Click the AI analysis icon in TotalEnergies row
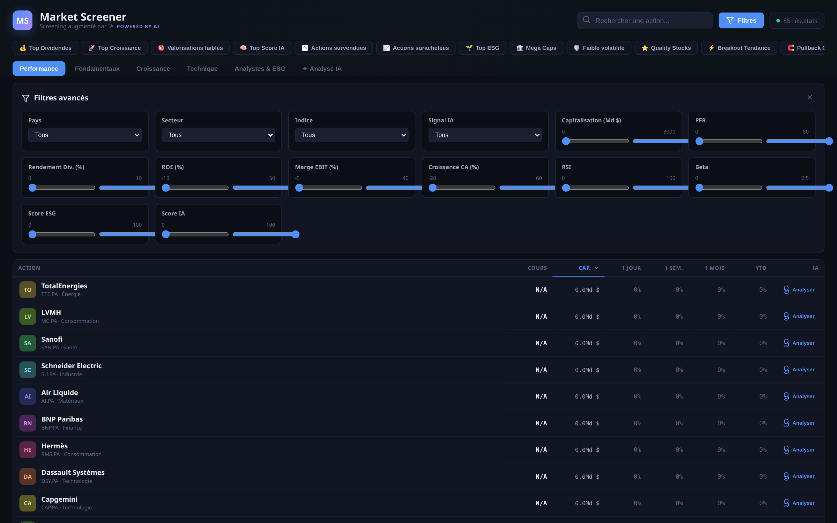The width and height of the screenshot is (837, 523). click(786, 290)
